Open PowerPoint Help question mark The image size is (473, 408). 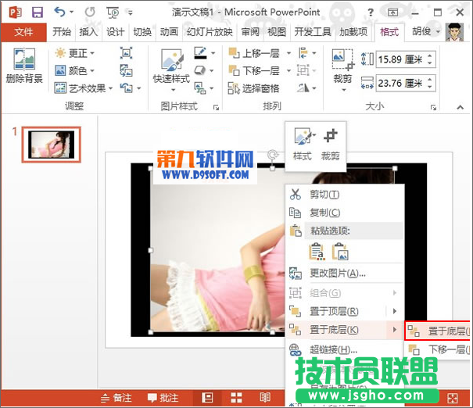click(371, 13)
